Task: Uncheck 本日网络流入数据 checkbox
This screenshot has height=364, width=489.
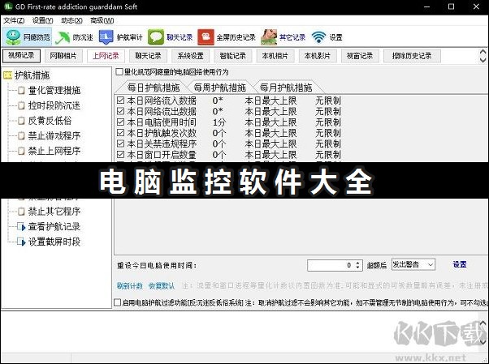Action: pos(120,101)
